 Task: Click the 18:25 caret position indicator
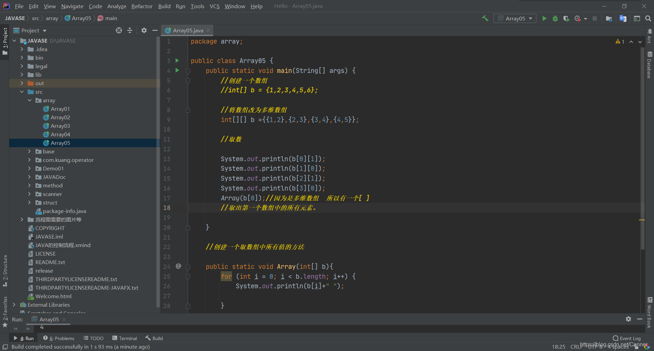click(558, 347)
